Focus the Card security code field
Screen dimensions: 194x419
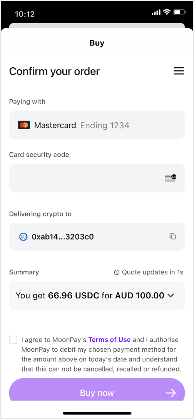[x=97, y=178]
